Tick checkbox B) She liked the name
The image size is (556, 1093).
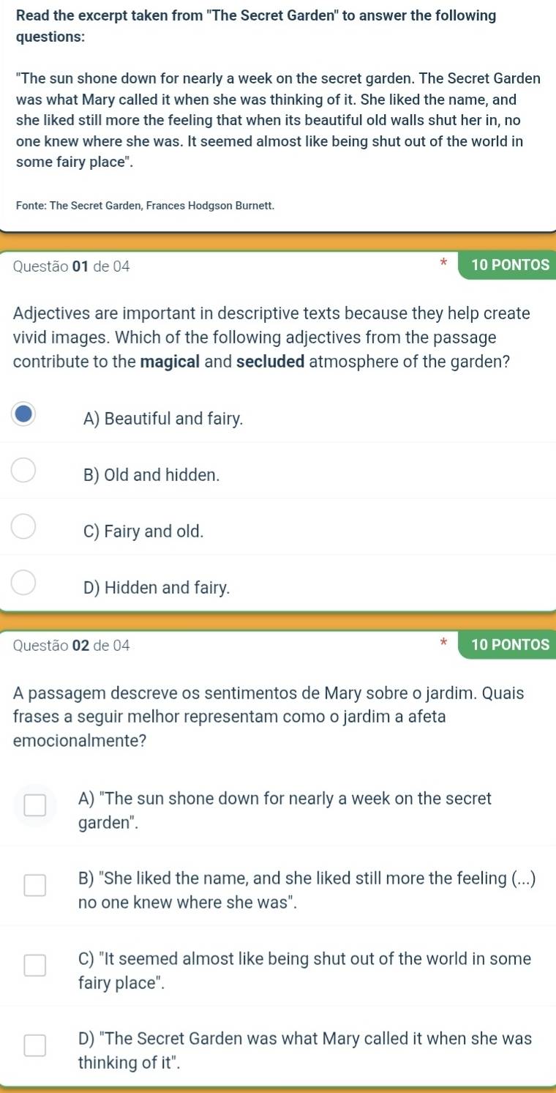click(x=35, y=887)
